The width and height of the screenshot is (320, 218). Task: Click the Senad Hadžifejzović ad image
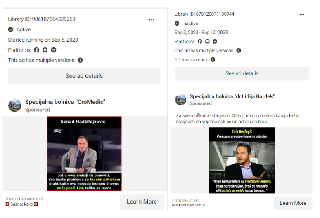coord(84,154)
